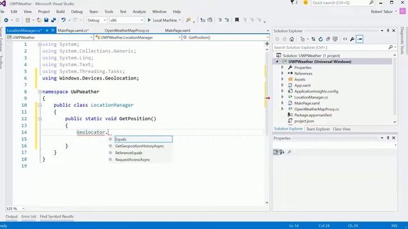The image size is (408, 229).
Task: Select LocationManager.cs in Solution Explorer
Action: click(x=311, y=97)
